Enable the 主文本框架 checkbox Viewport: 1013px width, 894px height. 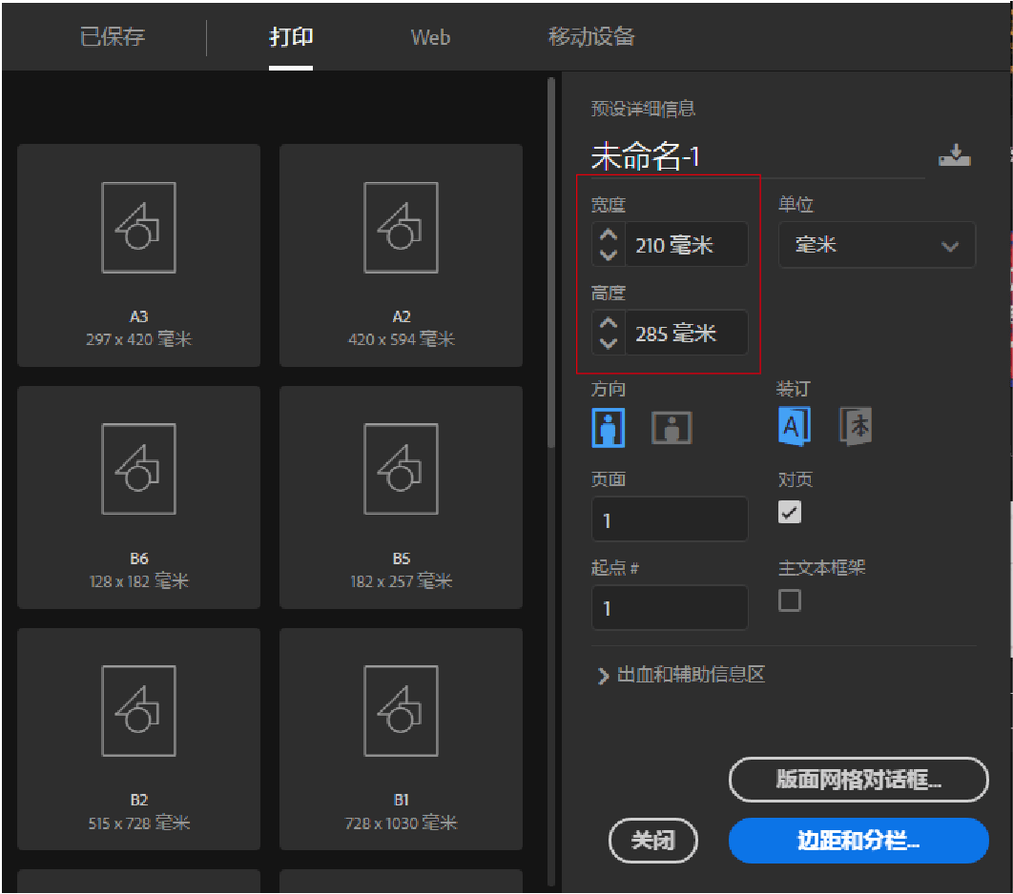click(790, 601)
